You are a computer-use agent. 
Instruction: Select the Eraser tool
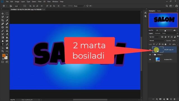point(7,34)
